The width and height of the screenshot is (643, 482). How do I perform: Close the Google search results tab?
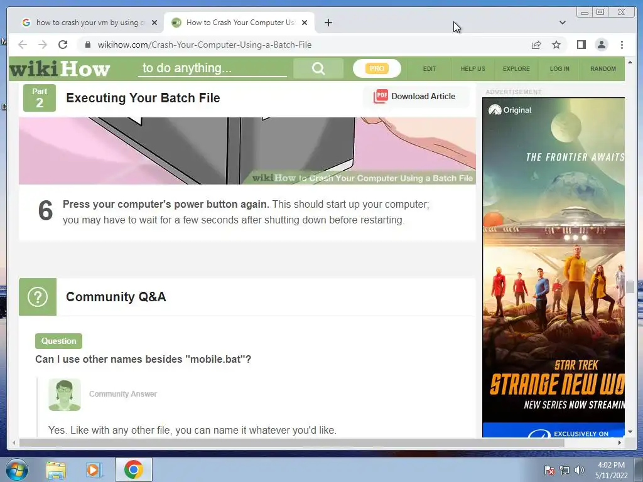click(x=154, y=23)
